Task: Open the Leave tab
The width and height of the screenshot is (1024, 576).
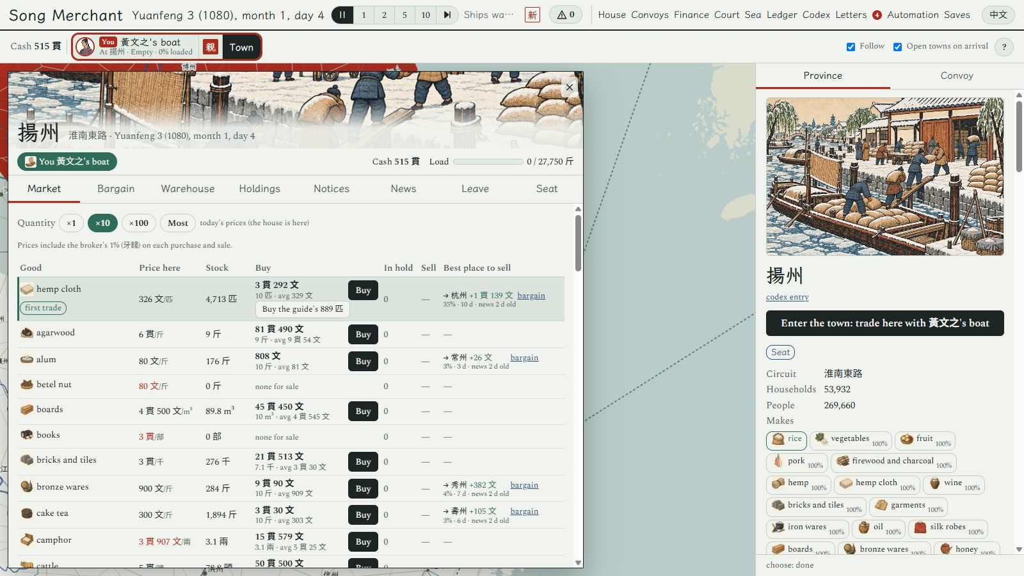Action: [x=475, y=189]
